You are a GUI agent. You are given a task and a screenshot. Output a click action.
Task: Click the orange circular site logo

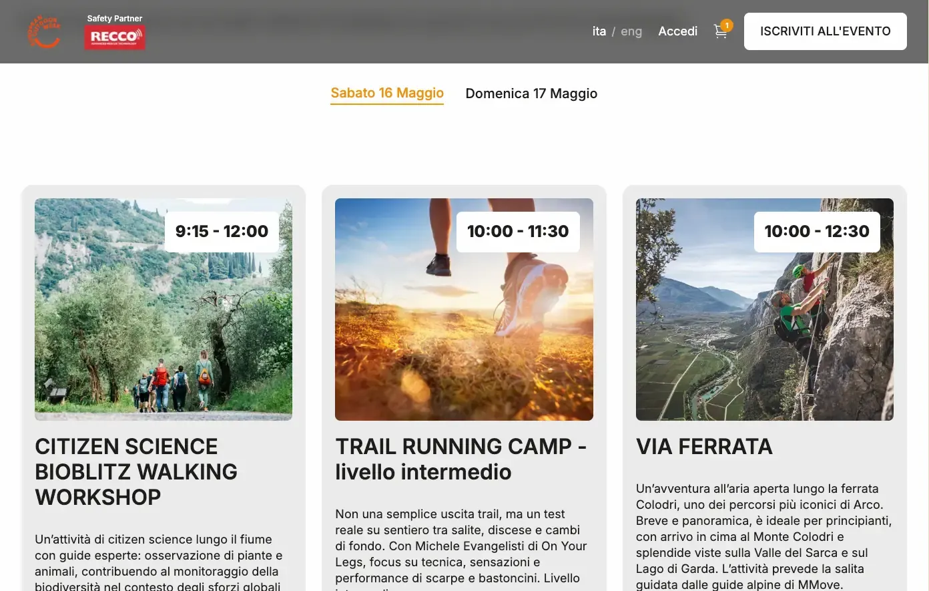point(44,31)
